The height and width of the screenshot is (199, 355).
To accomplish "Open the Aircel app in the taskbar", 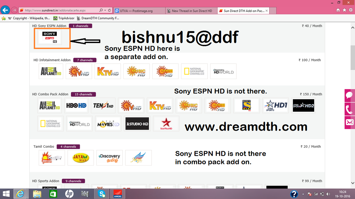I will tap(117, 193).
